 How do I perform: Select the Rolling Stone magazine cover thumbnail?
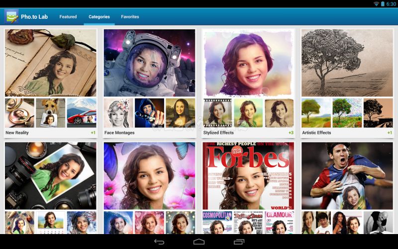pyautogui.click(x=248, y=223)
